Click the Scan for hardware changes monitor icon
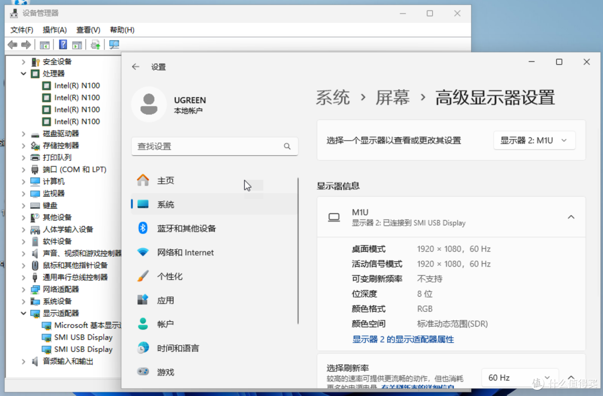 [114, 45]
